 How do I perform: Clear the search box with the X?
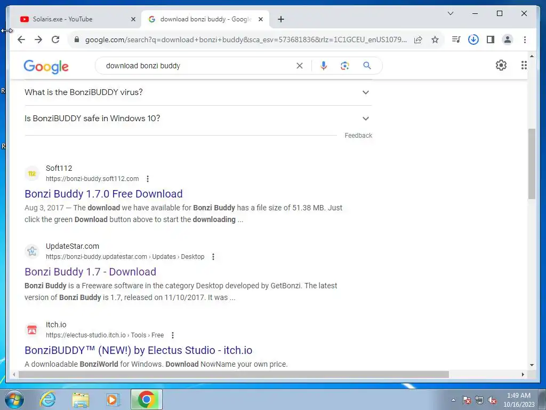pos(300,66)
